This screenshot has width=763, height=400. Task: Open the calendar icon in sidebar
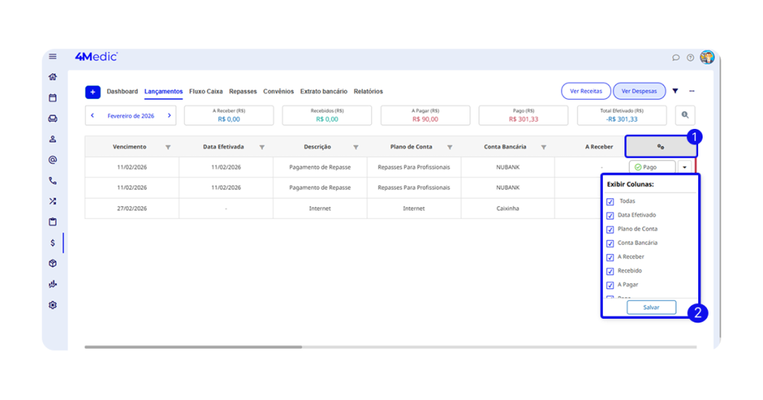coord(52,98)
